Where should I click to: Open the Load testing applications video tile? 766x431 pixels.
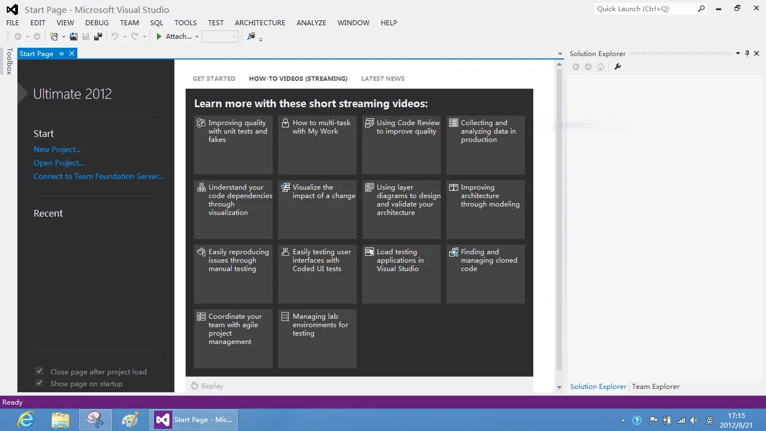point(401,274)
